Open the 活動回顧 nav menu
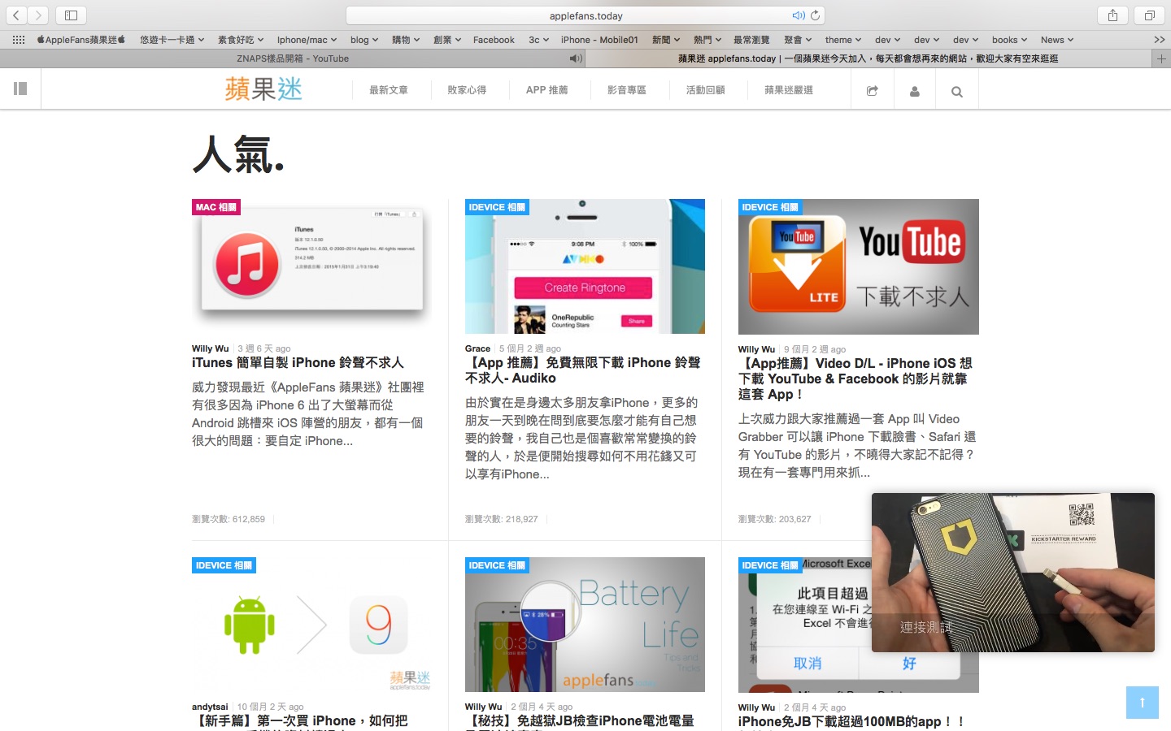 pyautogui.click(x=705, y=90)
